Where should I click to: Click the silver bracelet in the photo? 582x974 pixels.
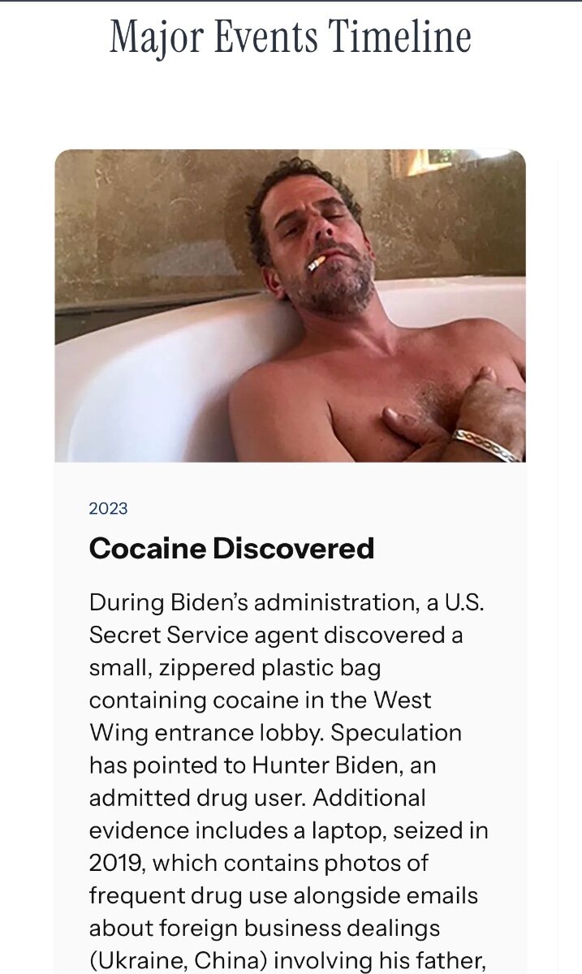pyautogui.click(x=488, y=443)
